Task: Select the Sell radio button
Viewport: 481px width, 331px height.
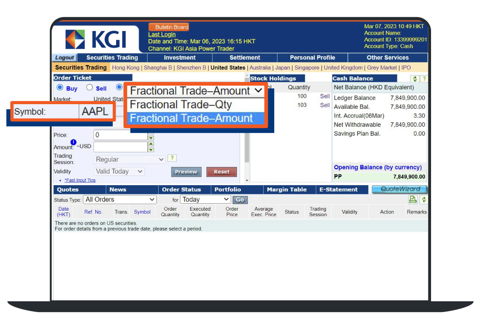Action: click(x=90, y=87)
